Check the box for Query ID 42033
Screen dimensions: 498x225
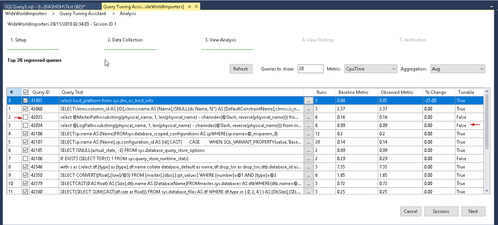pos(26,117)
